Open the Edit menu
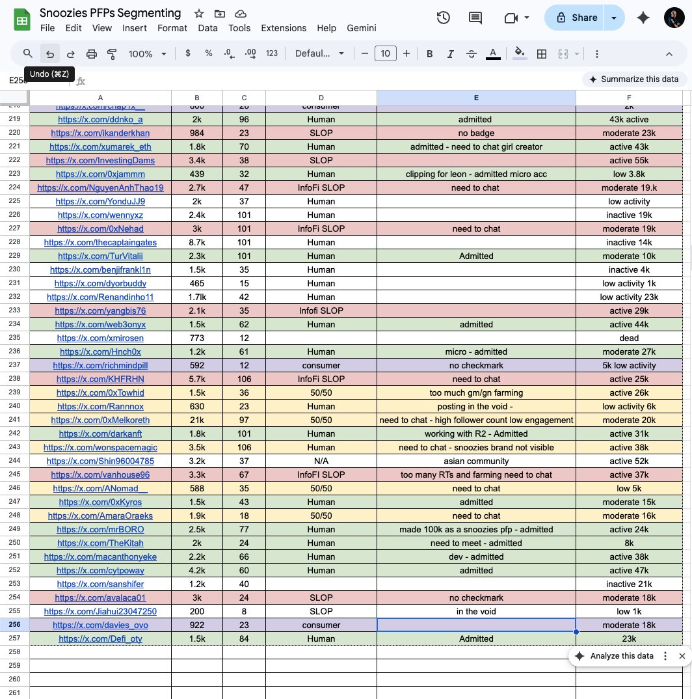This screenshot has width=692, height=699. pos(73,28)
